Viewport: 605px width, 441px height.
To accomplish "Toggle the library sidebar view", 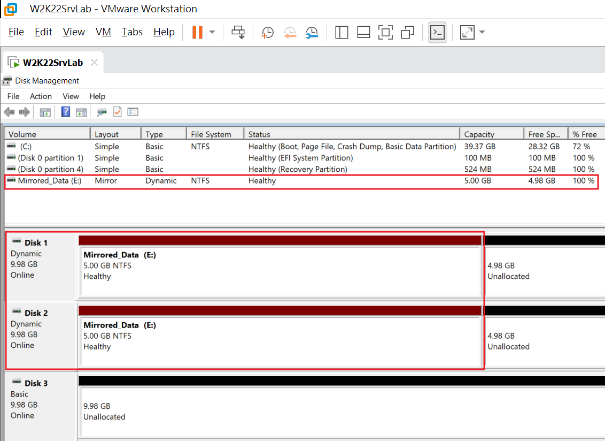I will pyautogui.click(x=342, y=33).
